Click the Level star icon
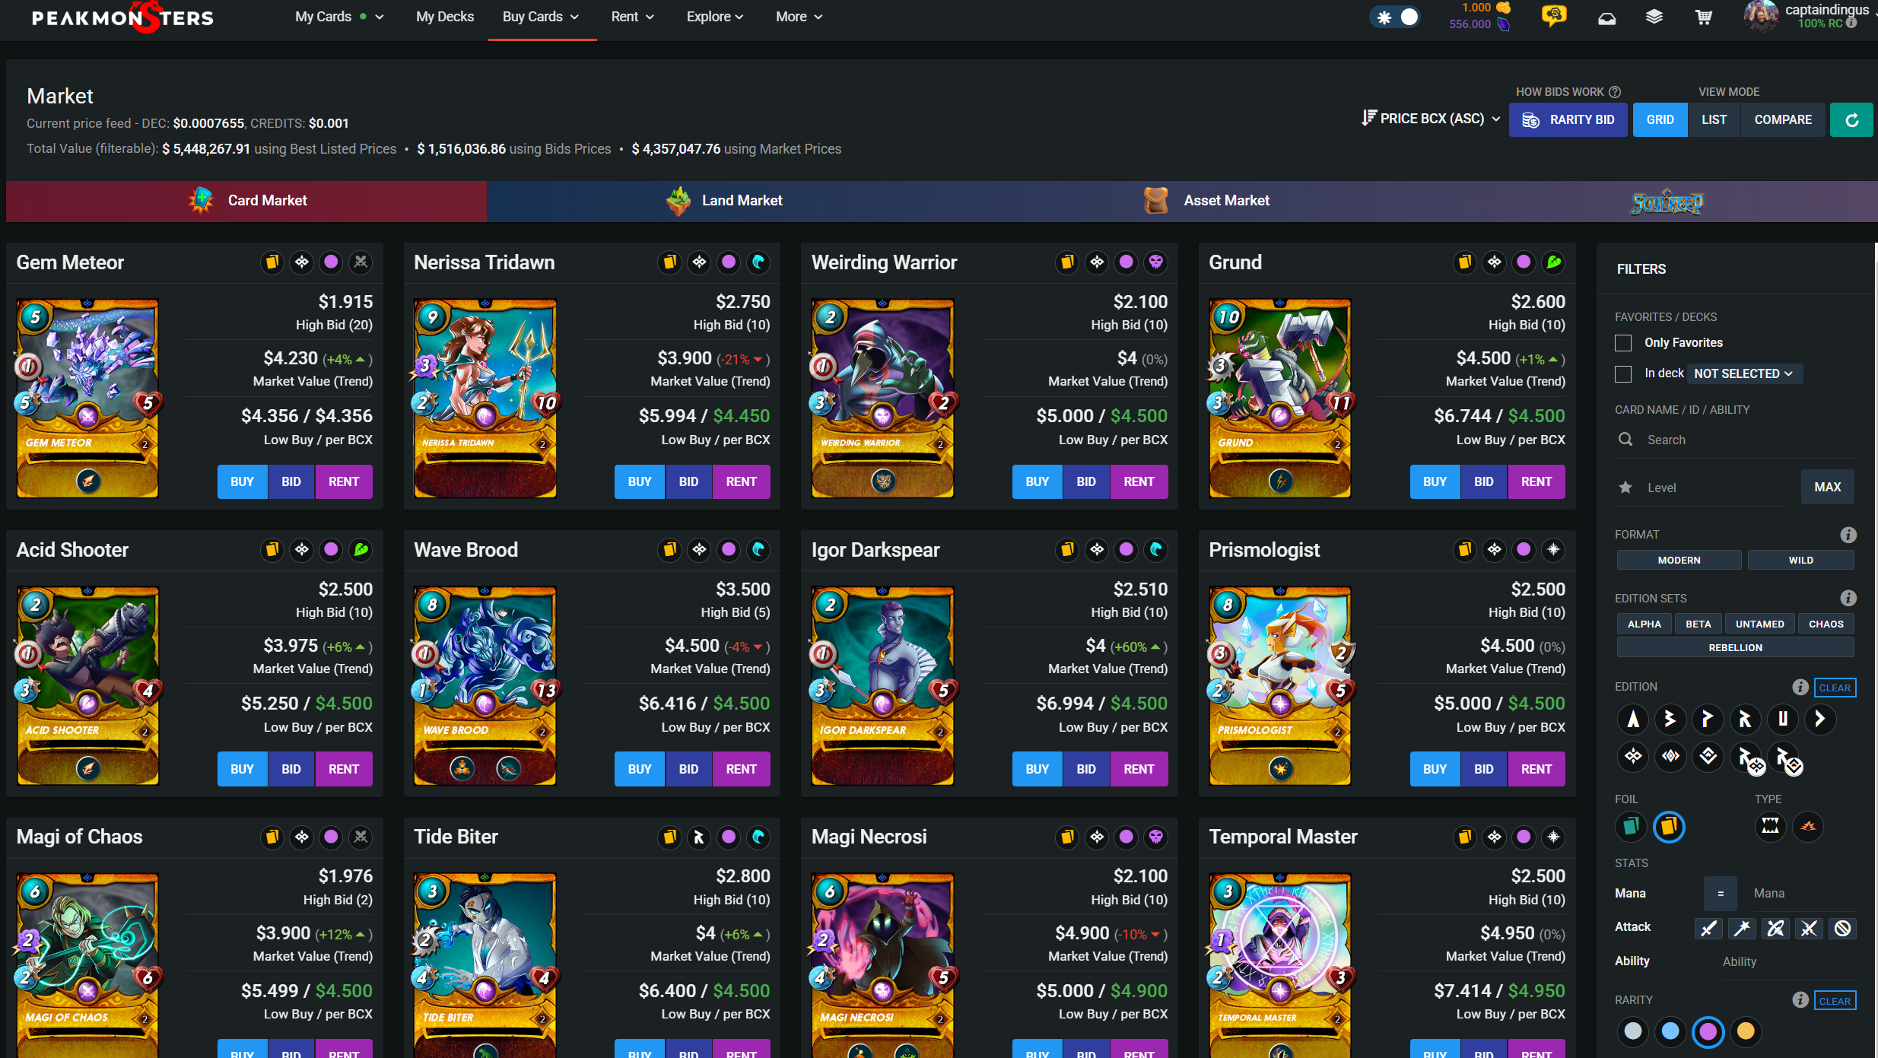 pyautogui.click(x=1625, y=488)
